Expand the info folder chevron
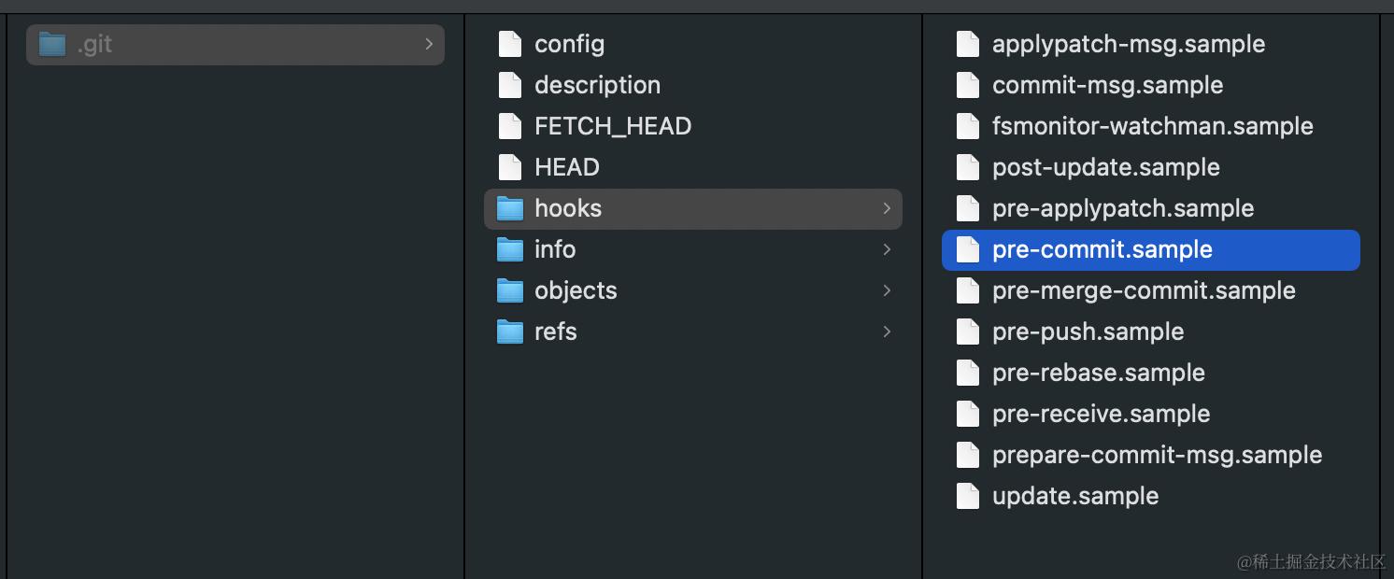The image size is (1394, 579). 887,249
